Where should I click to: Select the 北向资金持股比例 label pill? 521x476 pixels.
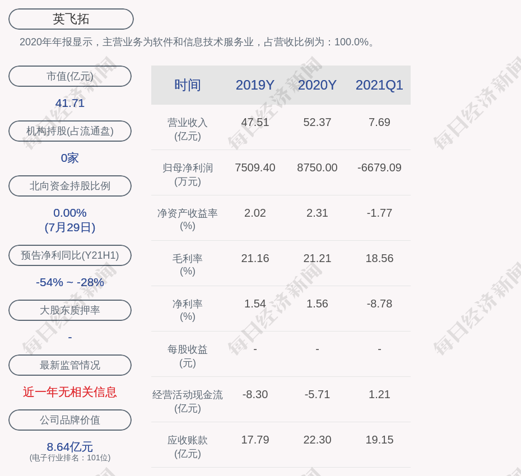tap(70, 186)
